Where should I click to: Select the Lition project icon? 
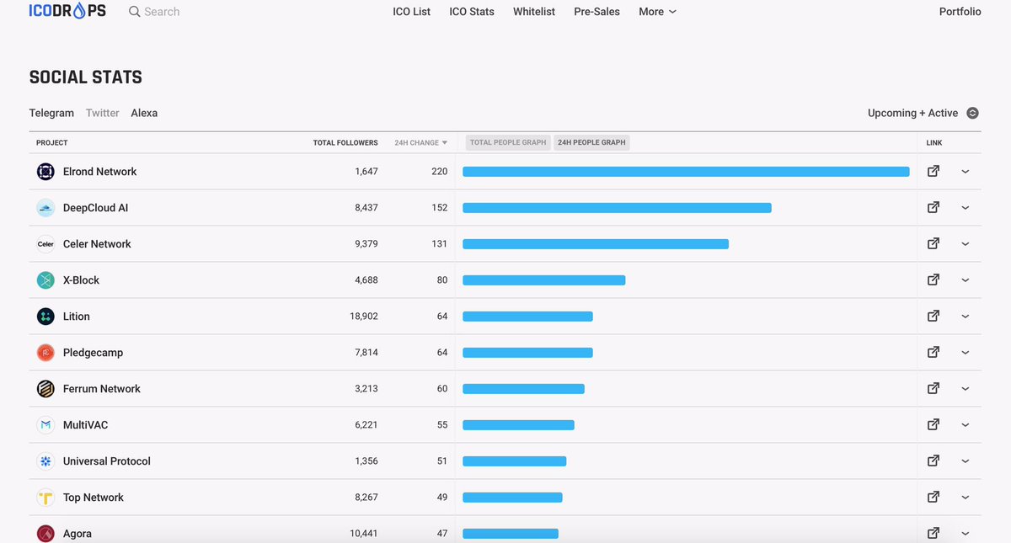pyautogui.click(x=45, y=316)
